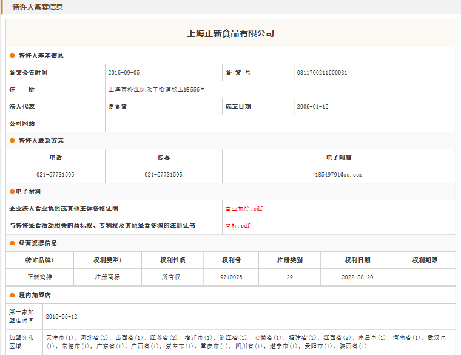Screen dimensions: 461x355
Task: Click the 权利号 value 9710076
Action: click(231, 277)
